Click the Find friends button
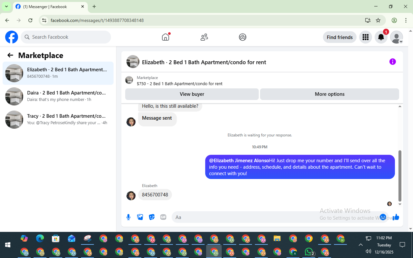Image resolution: width=413 pixels, height=258 pixels. point(340,37)
